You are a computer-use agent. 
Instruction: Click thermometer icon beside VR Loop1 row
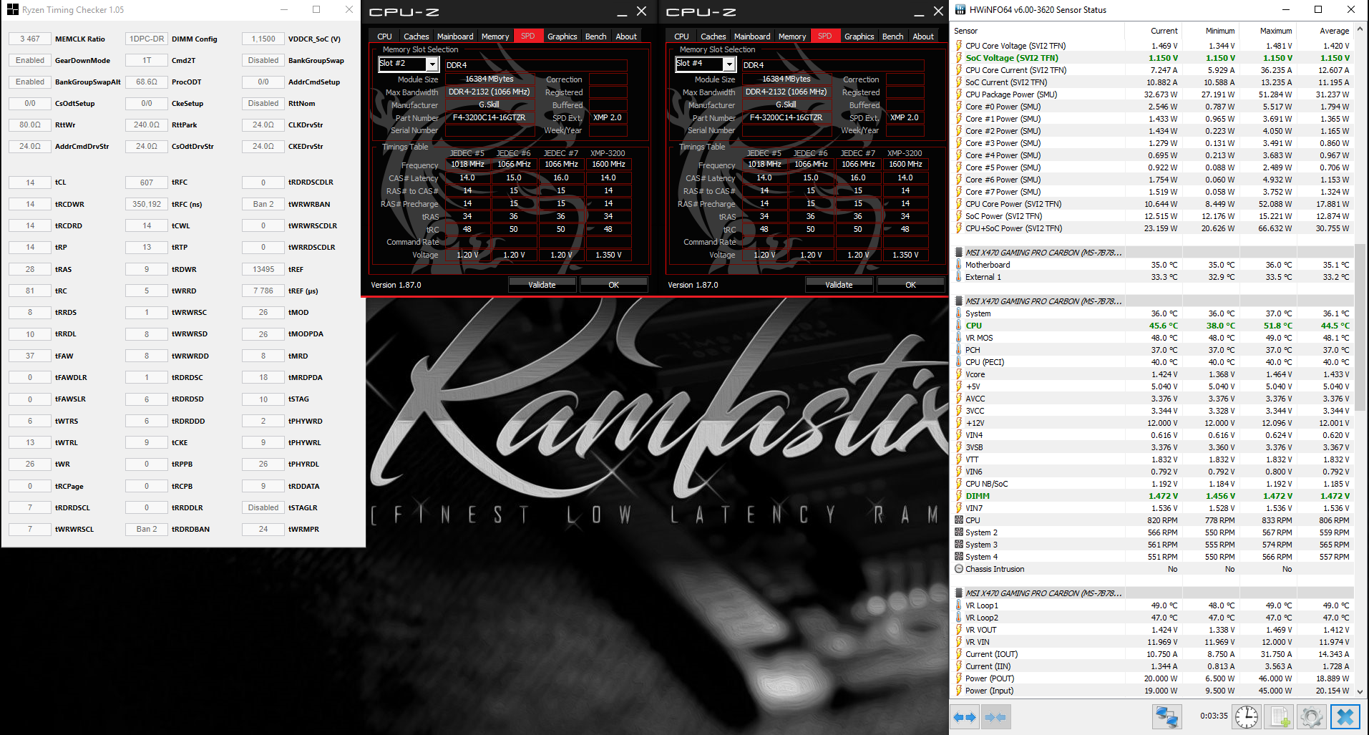[959, 605]
